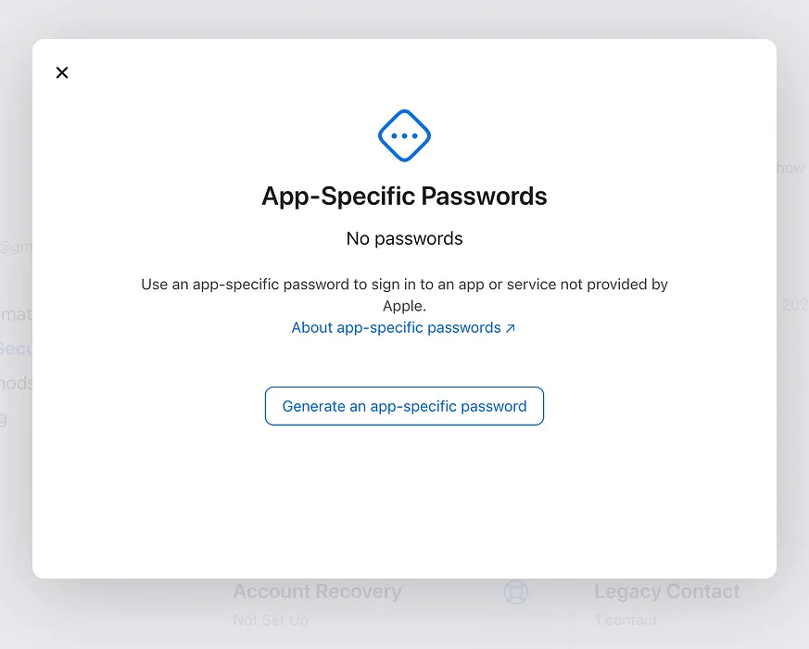The height and width of the screenshot is (649, 809).
Task: Click the cut-off 'how' text at right edge
Action: (791, 168)
